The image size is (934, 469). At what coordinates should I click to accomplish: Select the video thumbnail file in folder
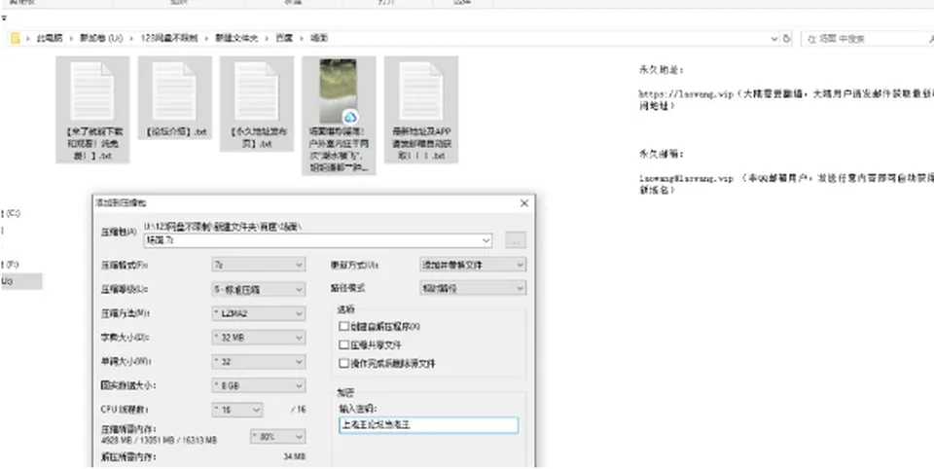click(339, 90)
